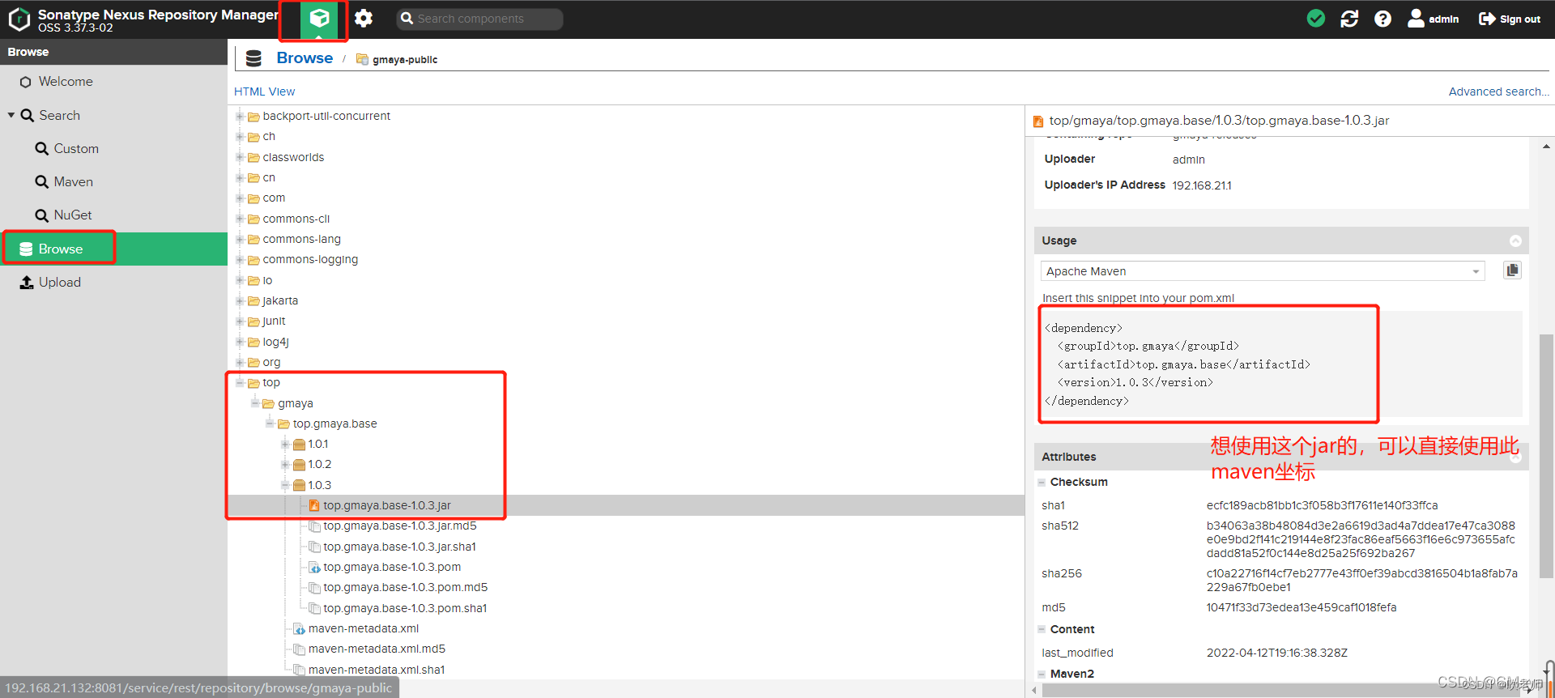This screenshot has height=698, width=1555.
Task: Select the 1.0.3 version package icon
Action: pos(299,485)
